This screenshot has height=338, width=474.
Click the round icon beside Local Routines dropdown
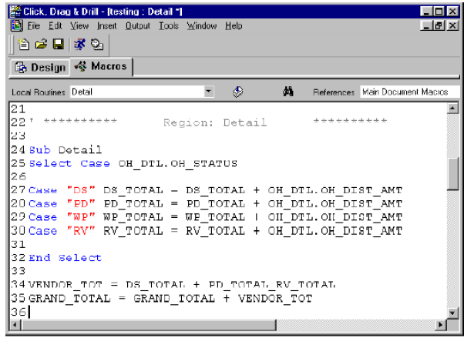[238, 92]
